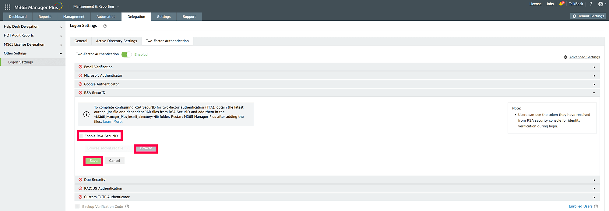Click the Logon Settings help icon
This screenshot has height=211, width=609.
pos(105,26)
